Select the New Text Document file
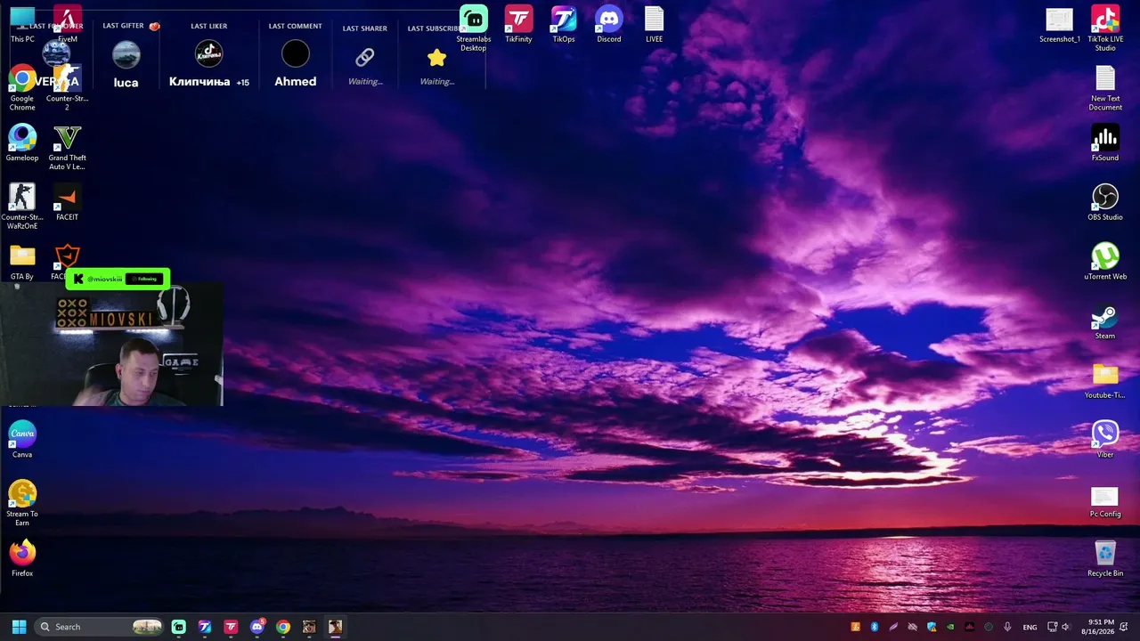The image size is (1140, 641). pos(1105,88)
